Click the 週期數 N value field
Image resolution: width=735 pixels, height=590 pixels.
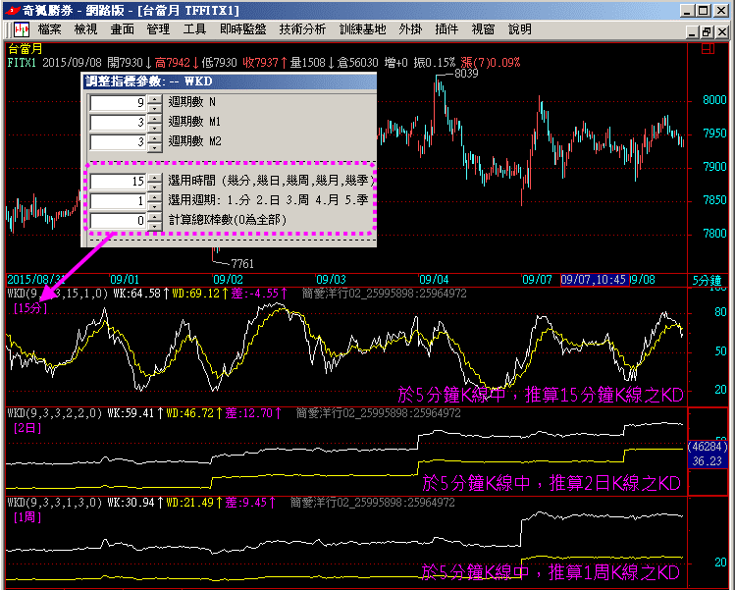click(x=118, y=103)
